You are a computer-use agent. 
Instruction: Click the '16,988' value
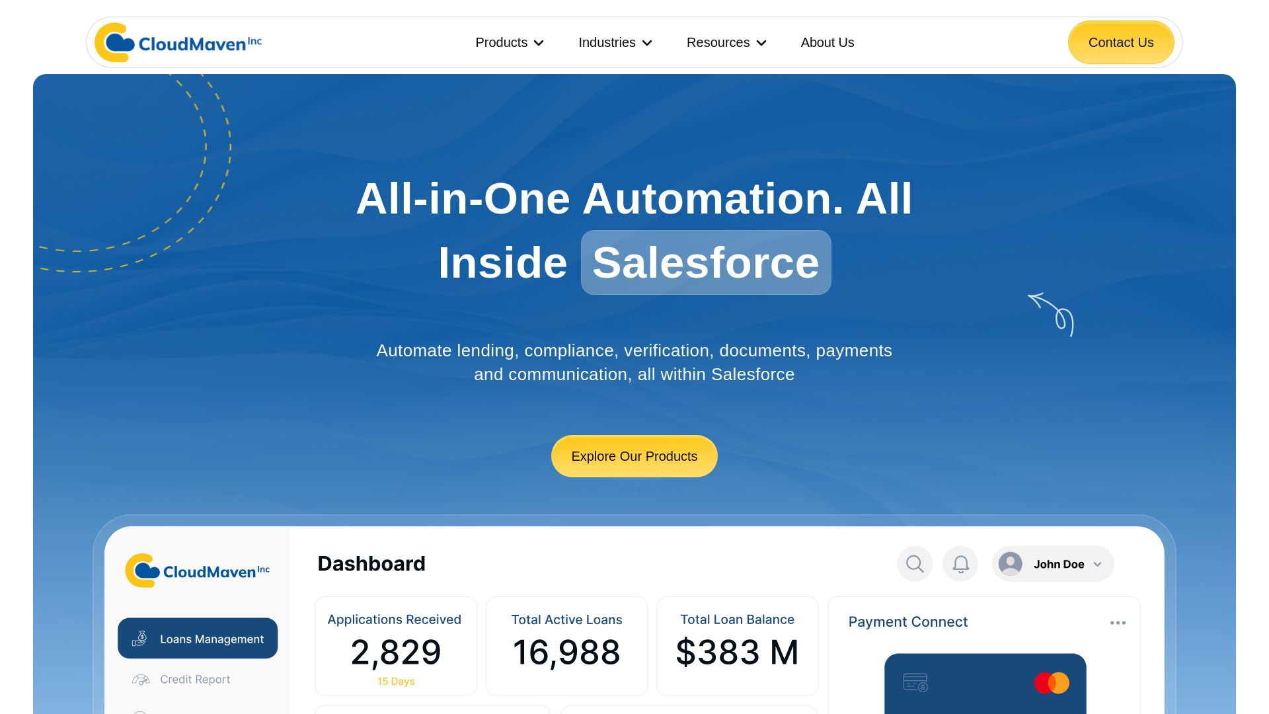click(566, 653)
